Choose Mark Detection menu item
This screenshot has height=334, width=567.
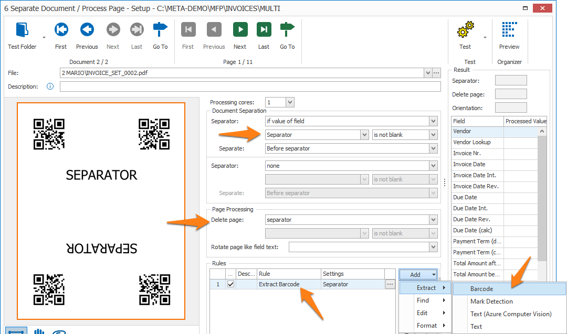coord(509,301)
